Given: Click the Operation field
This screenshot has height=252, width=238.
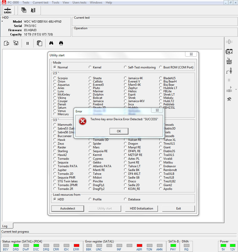Looking at the screenshot, I should [x=155, y=32].
